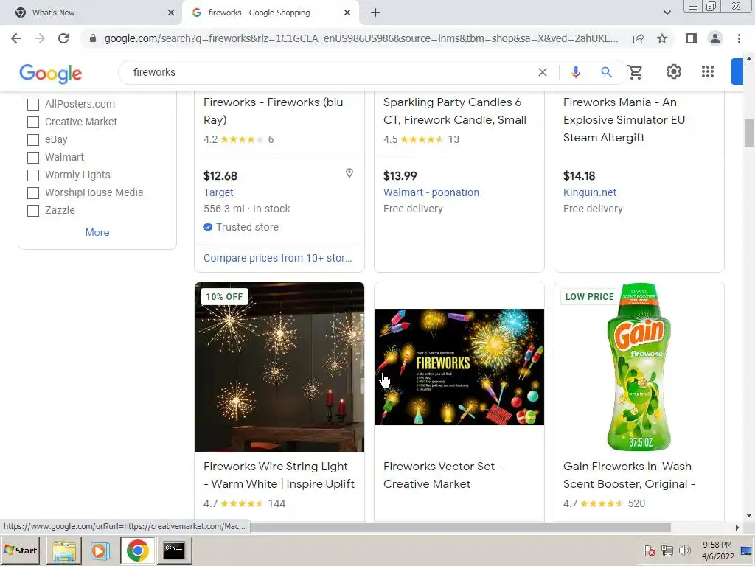This screenshot has height=566, width=755.
Task: Open the Target store link
Action: pyautogui.click(x=218, y=192)
